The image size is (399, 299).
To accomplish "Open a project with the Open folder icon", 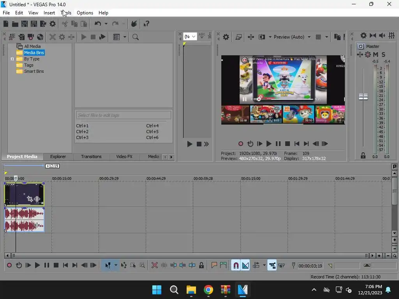I will (x=15, y=24).
